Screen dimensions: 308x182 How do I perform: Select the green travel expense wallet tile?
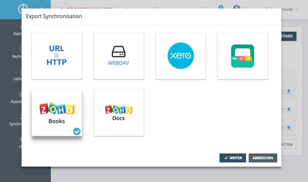243,56
